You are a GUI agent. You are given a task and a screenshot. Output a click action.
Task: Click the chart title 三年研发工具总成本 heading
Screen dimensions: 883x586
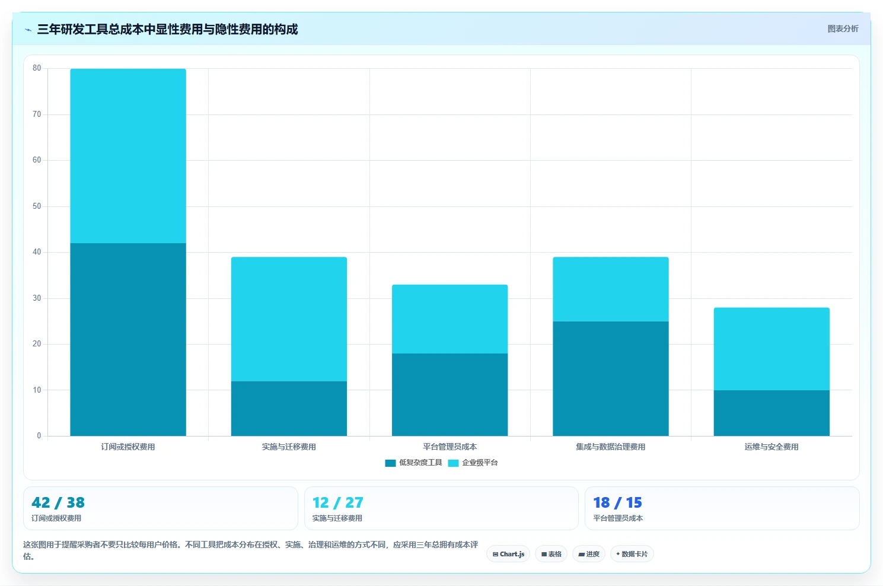[x=167, y=30]
